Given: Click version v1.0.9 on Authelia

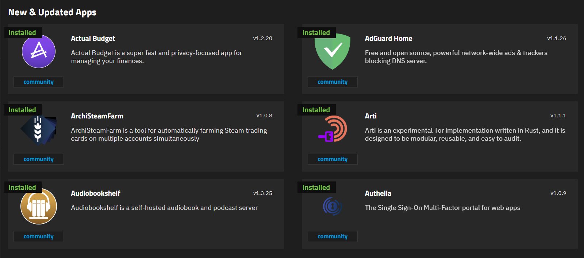Looking at the screenshot, I should coord(558,193).
